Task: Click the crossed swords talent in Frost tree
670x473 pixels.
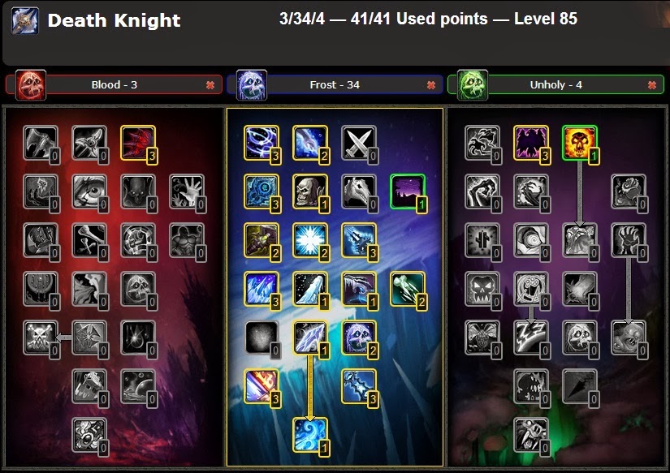Action: (359, 143)
